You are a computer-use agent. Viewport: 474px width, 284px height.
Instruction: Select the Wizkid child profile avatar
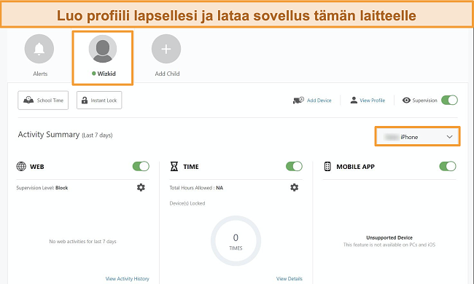[103, 49]
